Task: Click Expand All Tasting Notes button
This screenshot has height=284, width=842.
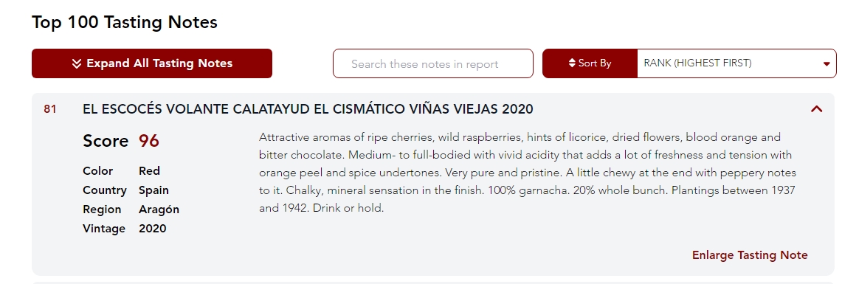Action: [152, 63]
